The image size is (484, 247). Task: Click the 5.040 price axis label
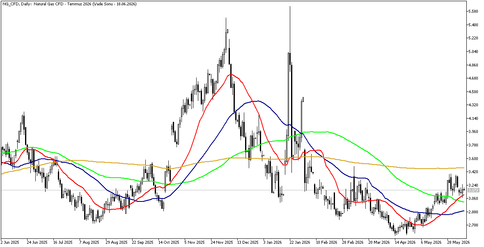pos(473,52)
